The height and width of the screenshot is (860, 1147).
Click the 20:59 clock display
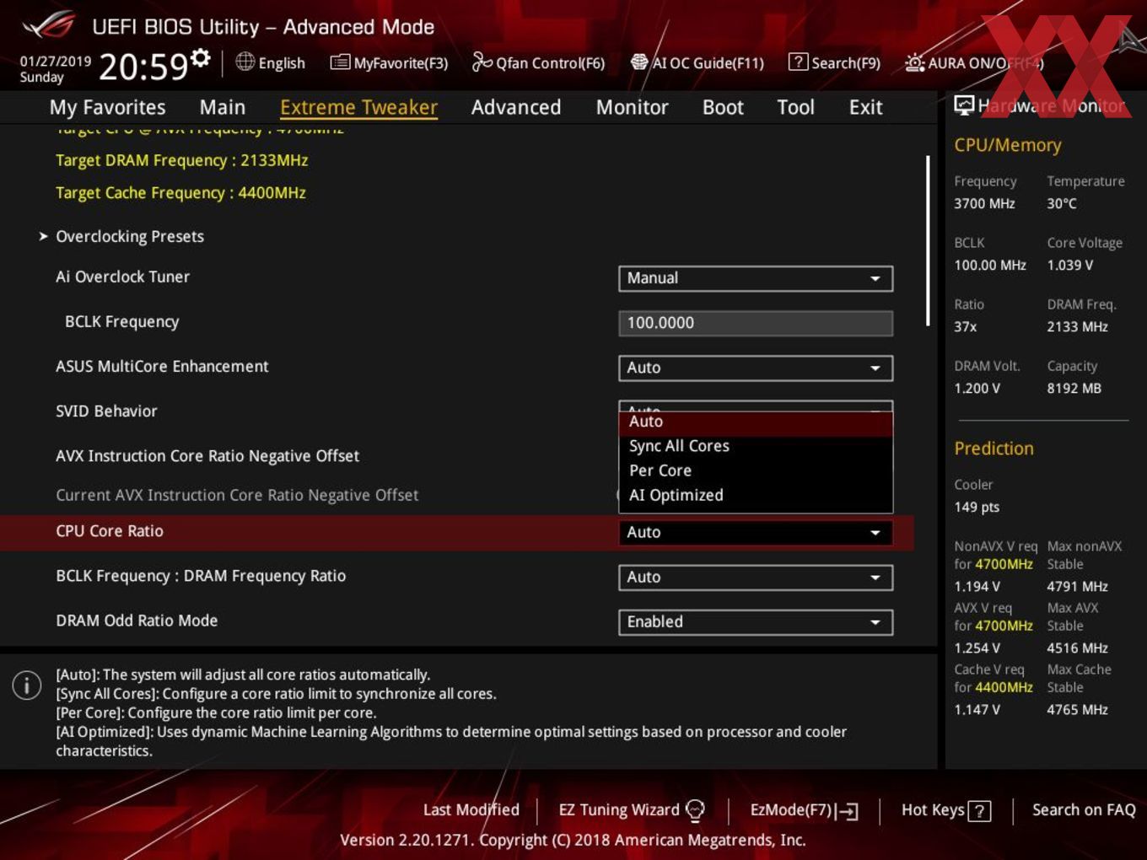[x=143, y=67]
